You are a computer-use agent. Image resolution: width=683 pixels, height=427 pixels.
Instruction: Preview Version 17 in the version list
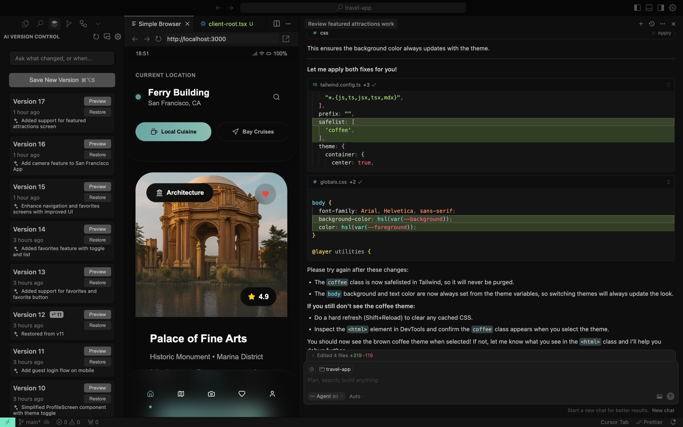pos(97,101)
